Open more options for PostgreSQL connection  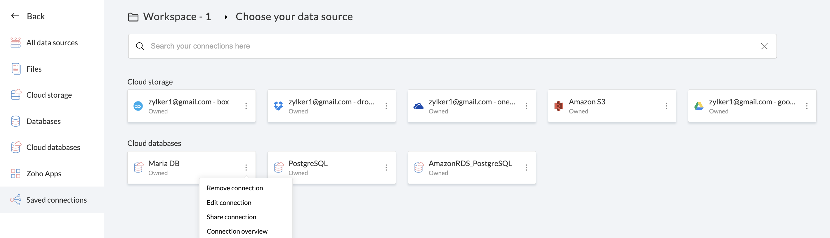point(386,167)
